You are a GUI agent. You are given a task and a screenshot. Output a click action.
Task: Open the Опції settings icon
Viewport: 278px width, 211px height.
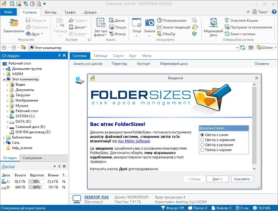click(137, 27)
